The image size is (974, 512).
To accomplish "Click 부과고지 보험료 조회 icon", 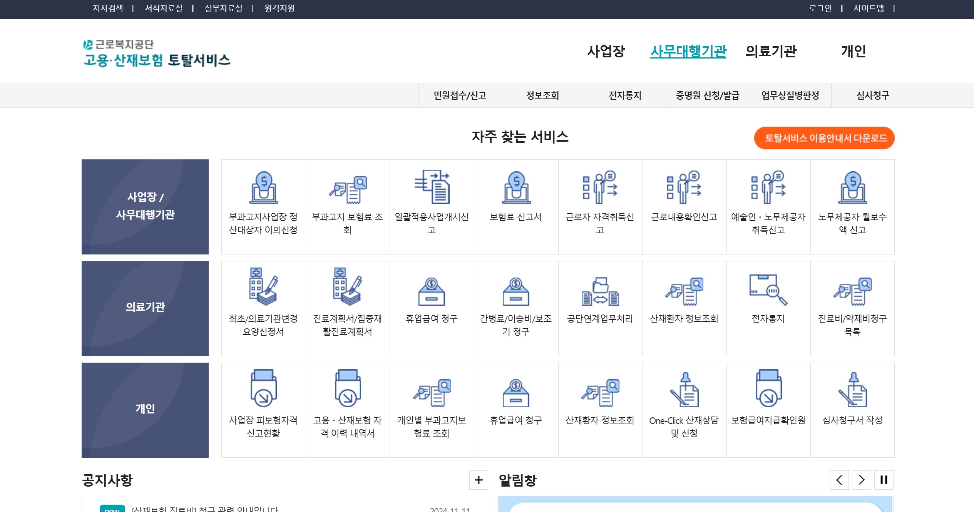I will (347, 189).
